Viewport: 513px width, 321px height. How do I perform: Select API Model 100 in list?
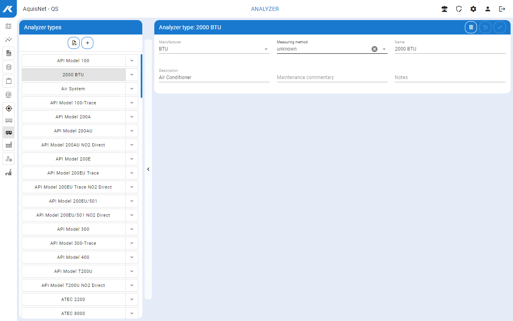[x=73, y=61]
